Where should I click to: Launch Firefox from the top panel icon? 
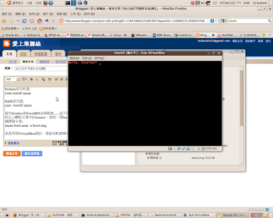pos(45,3)
